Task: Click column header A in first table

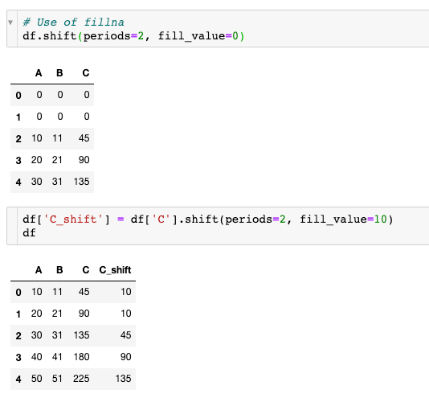Action: tap(39, 73)
